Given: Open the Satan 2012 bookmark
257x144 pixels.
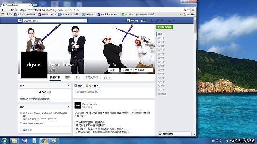Looking at the screenshot, I should (x=89, y=14).
